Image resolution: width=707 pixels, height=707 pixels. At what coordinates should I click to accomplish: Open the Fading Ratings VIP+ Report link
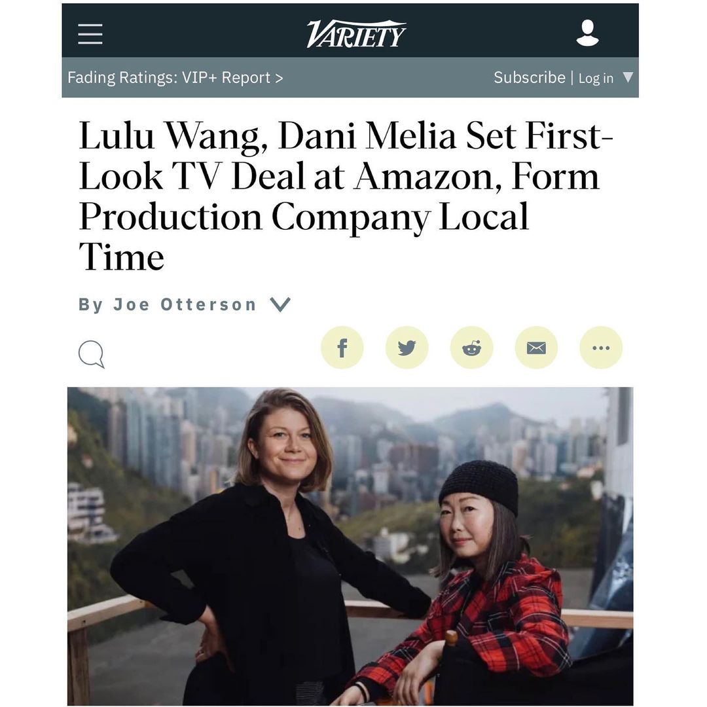(x=175, y=77)
